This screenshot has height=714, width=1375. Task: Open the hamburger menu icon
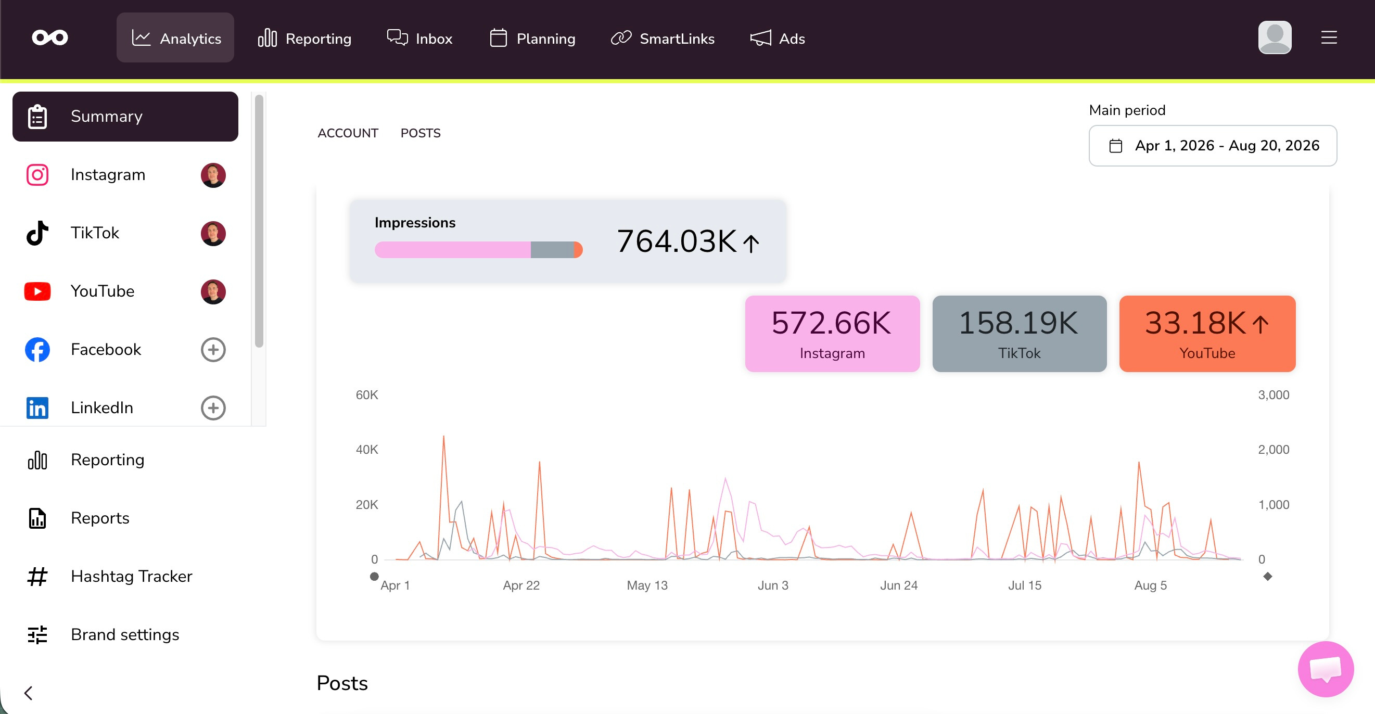coord(1329,37)
